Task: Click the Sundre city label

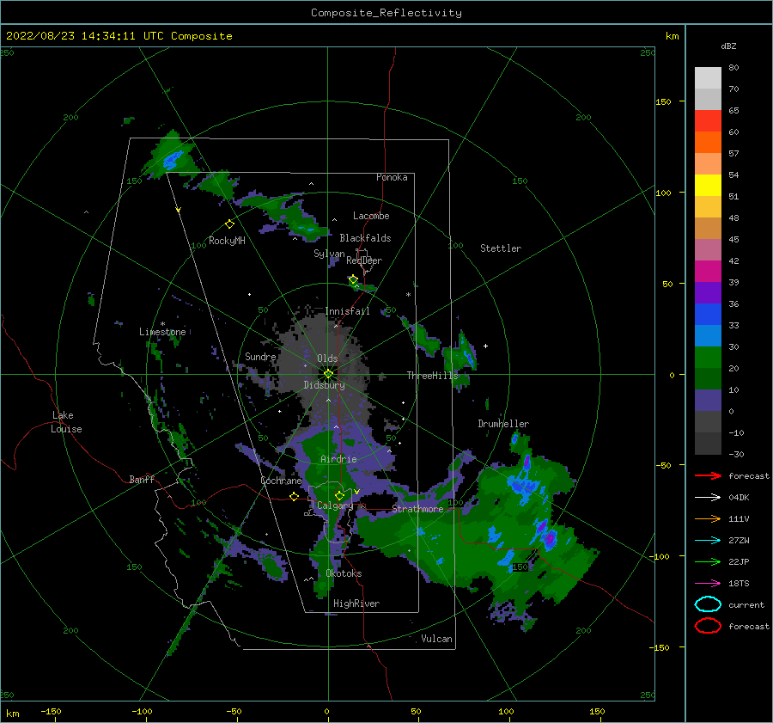Action: (x=260, y=356)
